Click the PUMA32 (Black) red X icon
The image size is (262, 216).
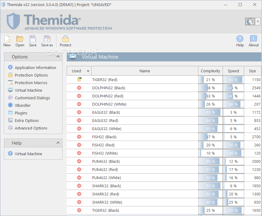pos(79,161)
